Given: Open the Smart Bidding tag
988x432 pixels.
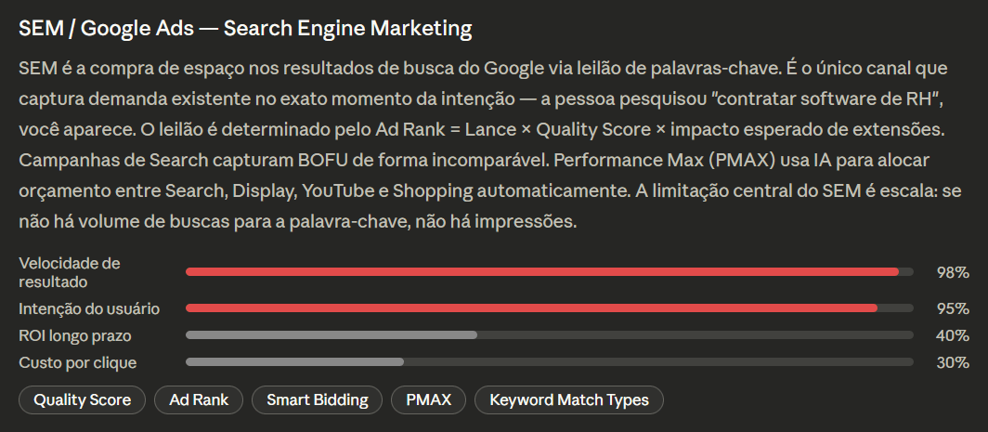Looking at the screenshot, I should click(x=317, y=399).
